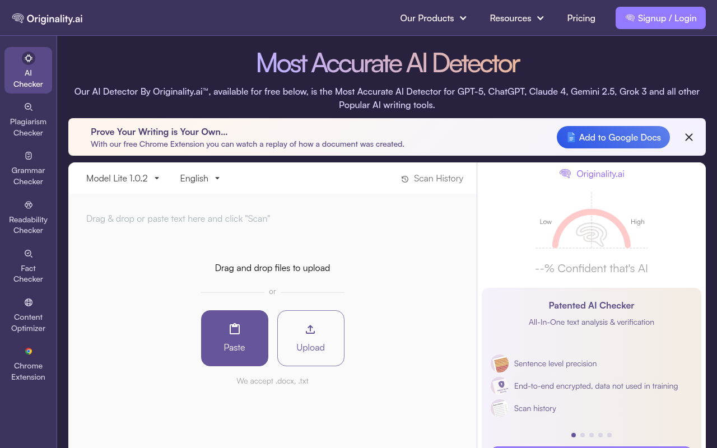Select the second carousel pagination dot

pyautogui.click(x=582, y=435)
